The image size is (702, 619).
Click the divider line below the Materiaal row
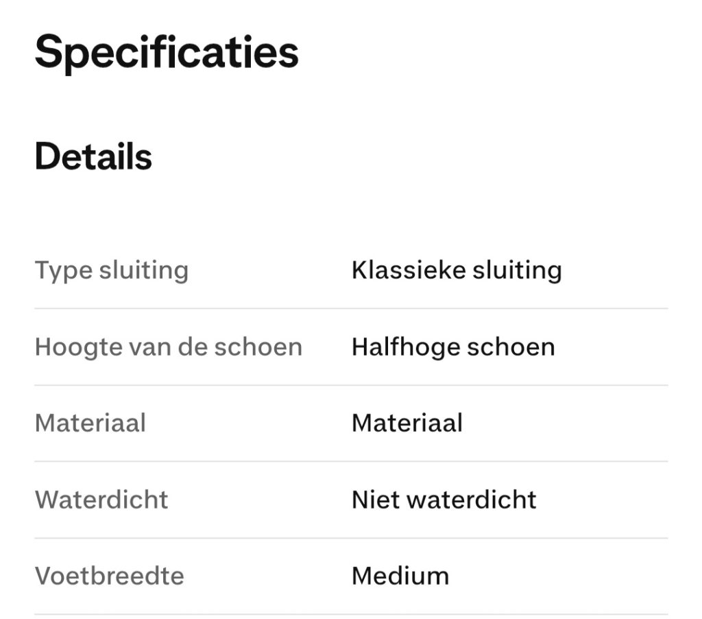[351, 461]
